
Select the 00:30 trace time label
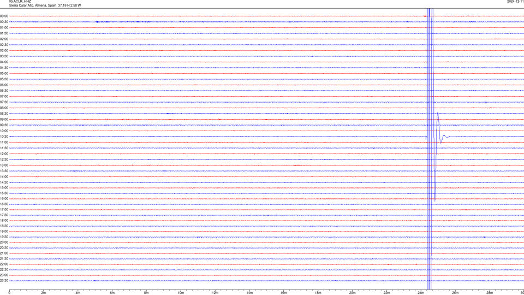(x=4, y=22)
